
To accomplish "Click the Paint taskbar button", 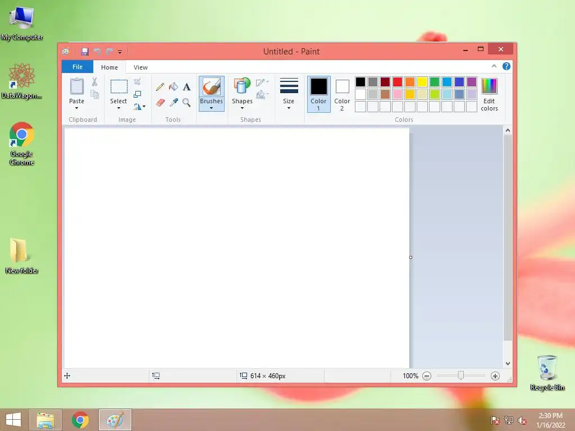I will (x=115, y=420).
